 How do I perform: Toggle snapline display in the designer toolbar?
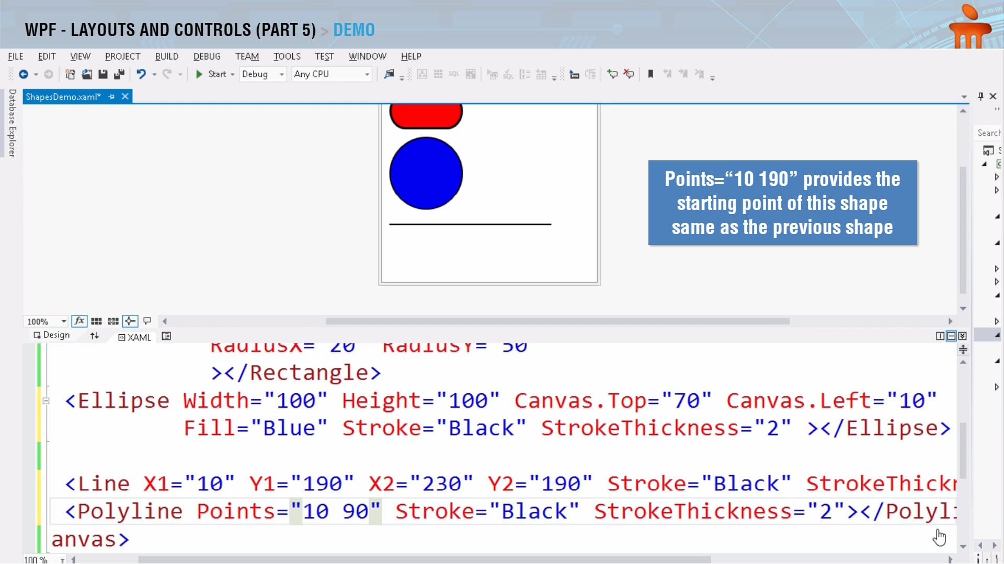coord(131,321)
